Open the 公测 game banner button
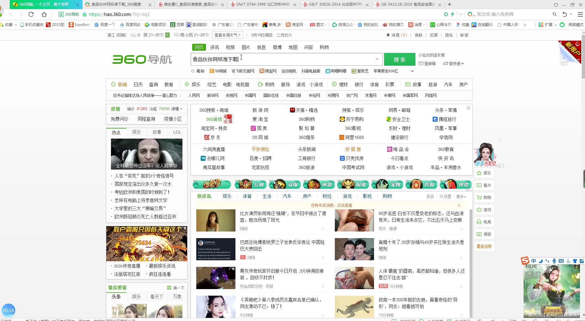 pos(251,185)
